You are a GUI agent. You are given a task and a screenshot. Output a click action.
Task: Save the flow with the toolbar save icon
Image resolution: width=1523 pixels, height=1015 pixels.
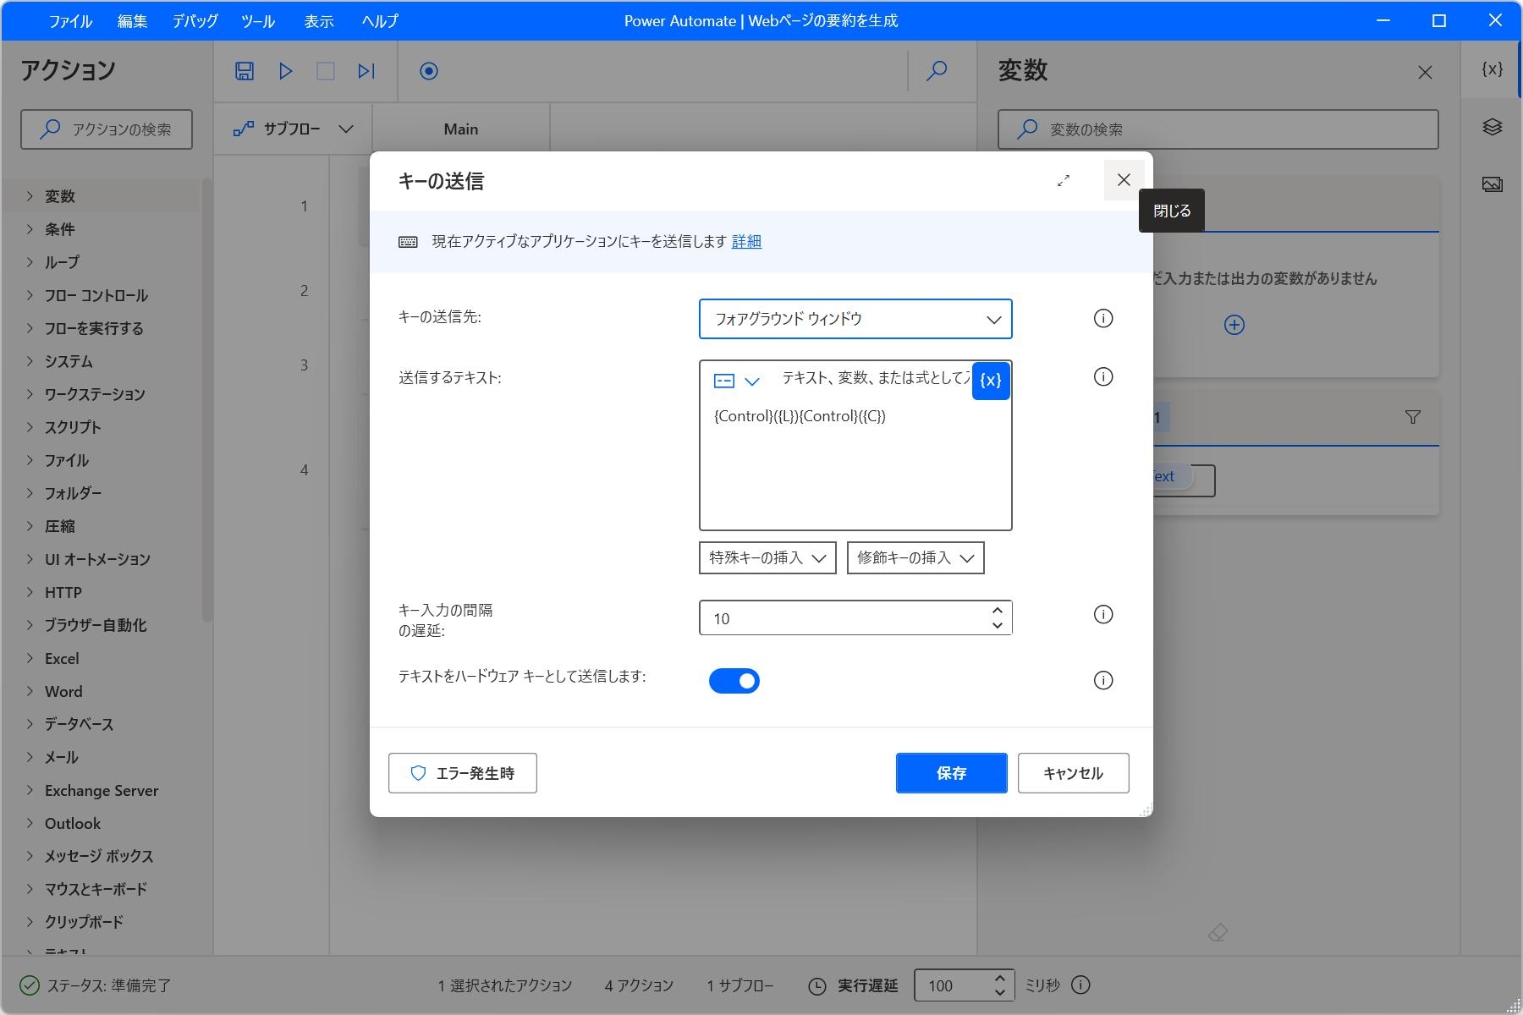click(x=245, y=71)
